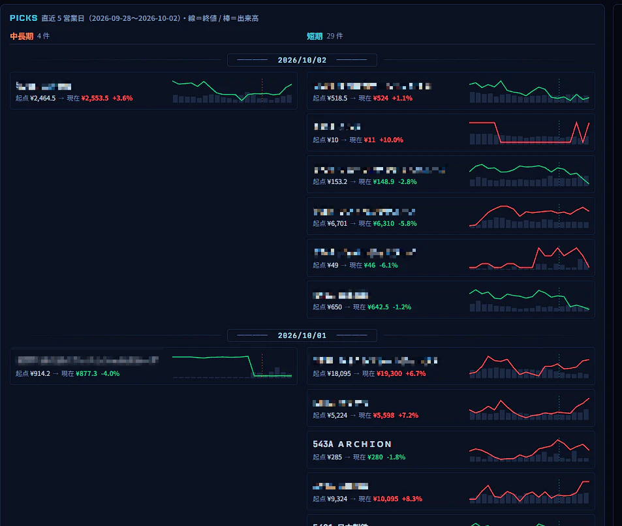Click the date range text 2026-09-28〜2026-10-02
This screenshot has height=526, width=622.
[x=135, y=18]
